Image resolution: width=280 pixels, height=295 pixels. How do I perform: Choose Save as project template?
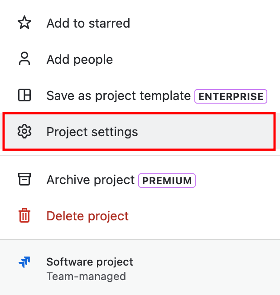118,95
